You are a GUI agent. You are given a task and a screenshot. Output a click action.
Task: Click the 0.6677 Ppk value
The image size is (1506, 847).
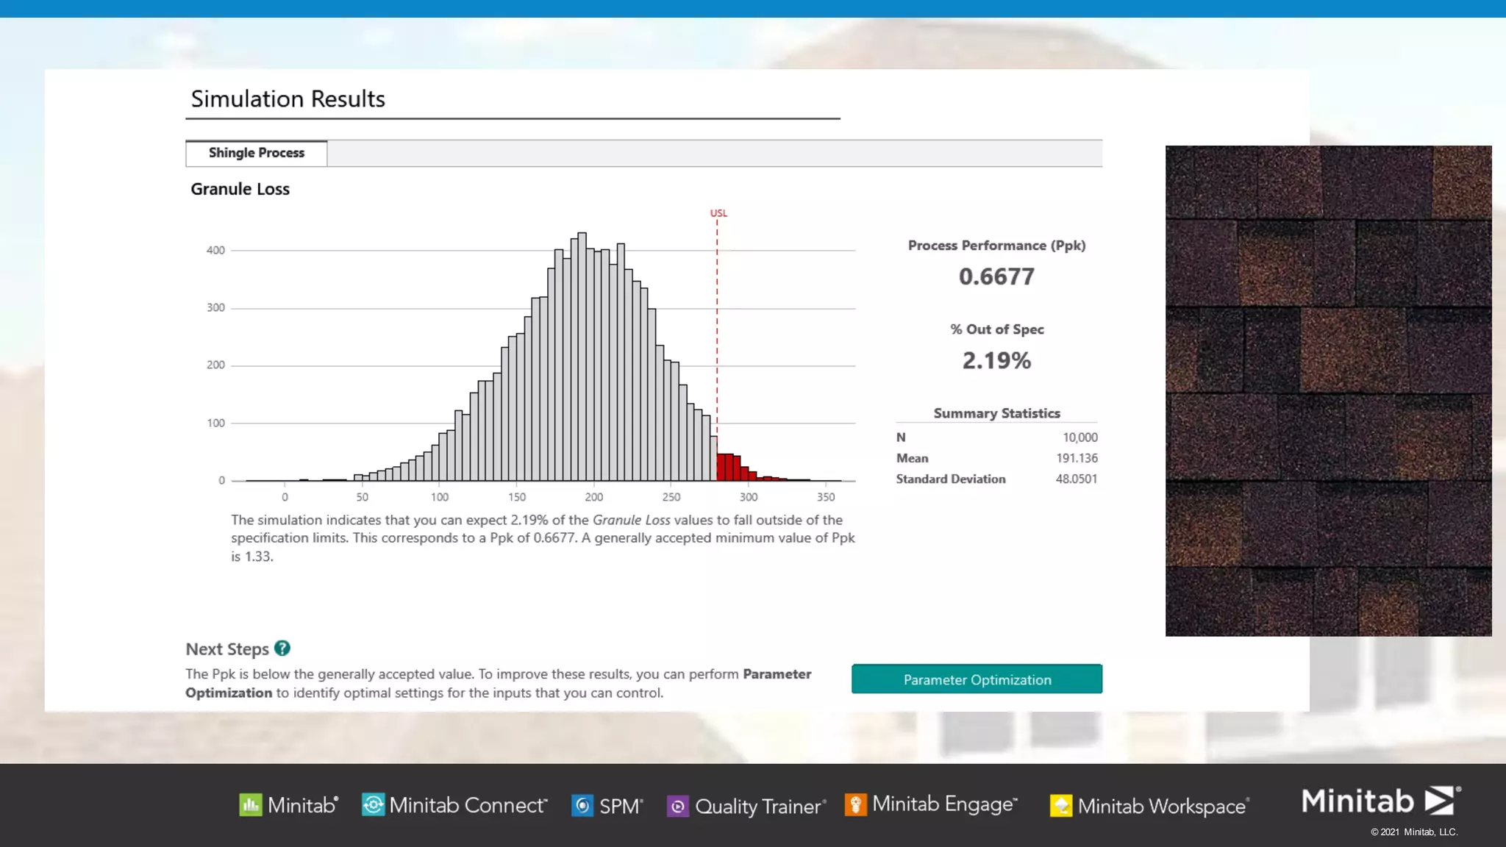(996, 276)
